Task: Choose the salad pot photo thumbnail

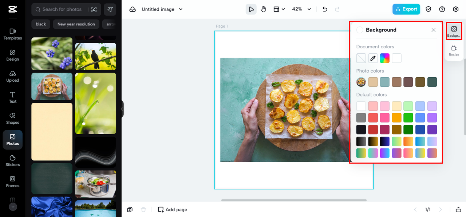Action: click(95, 184)
